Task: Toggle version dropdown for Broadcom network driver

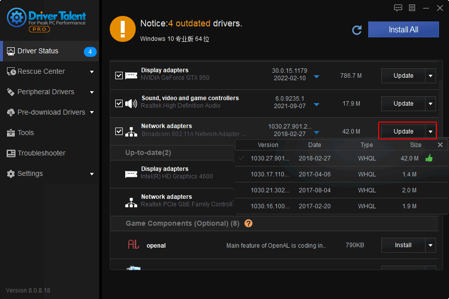Action: point(316,132)
